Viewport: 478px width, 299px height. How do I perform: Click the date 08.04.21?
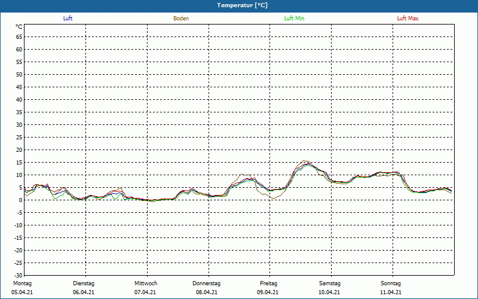(207, 292)
